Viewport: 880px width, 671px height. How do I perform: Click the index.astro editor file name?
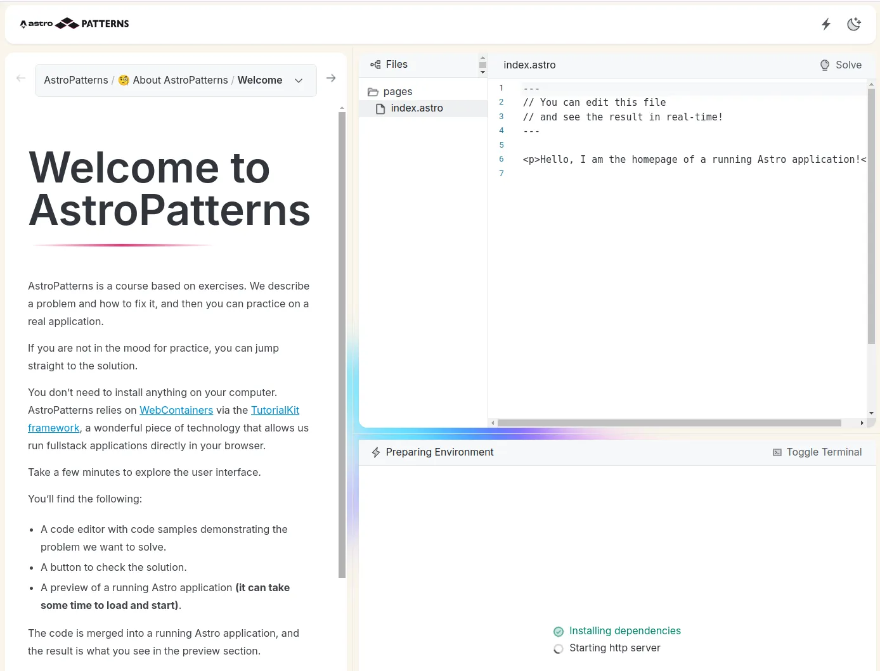529,65
